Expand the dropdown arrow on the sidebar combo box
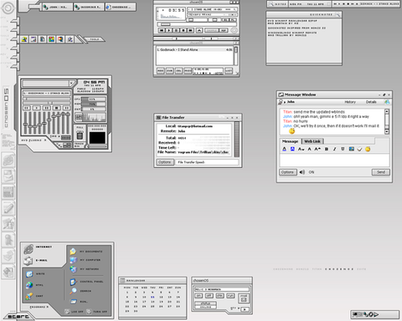The height and width of the screenshot is (321, 402). (72, 84)
